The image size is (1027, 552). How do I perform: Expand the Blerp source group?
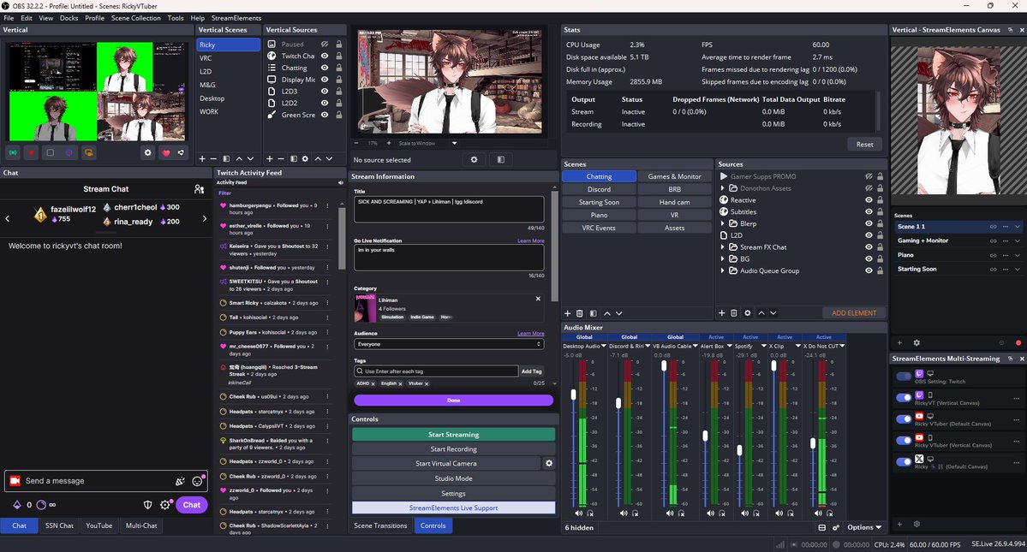723,223
